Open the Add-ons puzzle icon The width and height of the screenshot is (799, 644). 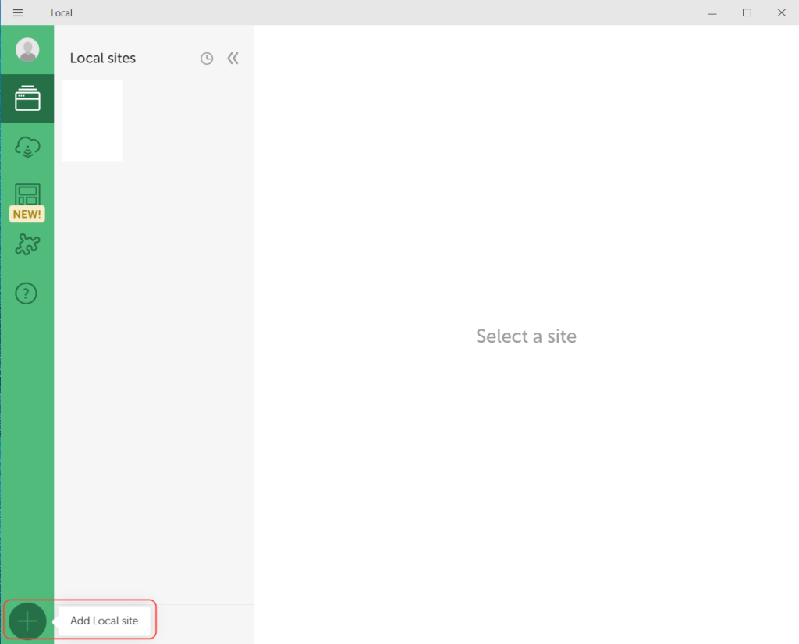click(x=27, y=244)
